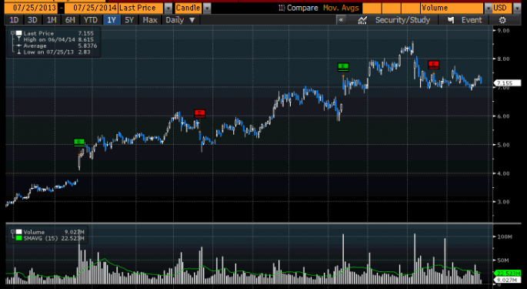Click the 'Last Price' legend label text
This screenshot has height=289, width=527.
point(38,33)
